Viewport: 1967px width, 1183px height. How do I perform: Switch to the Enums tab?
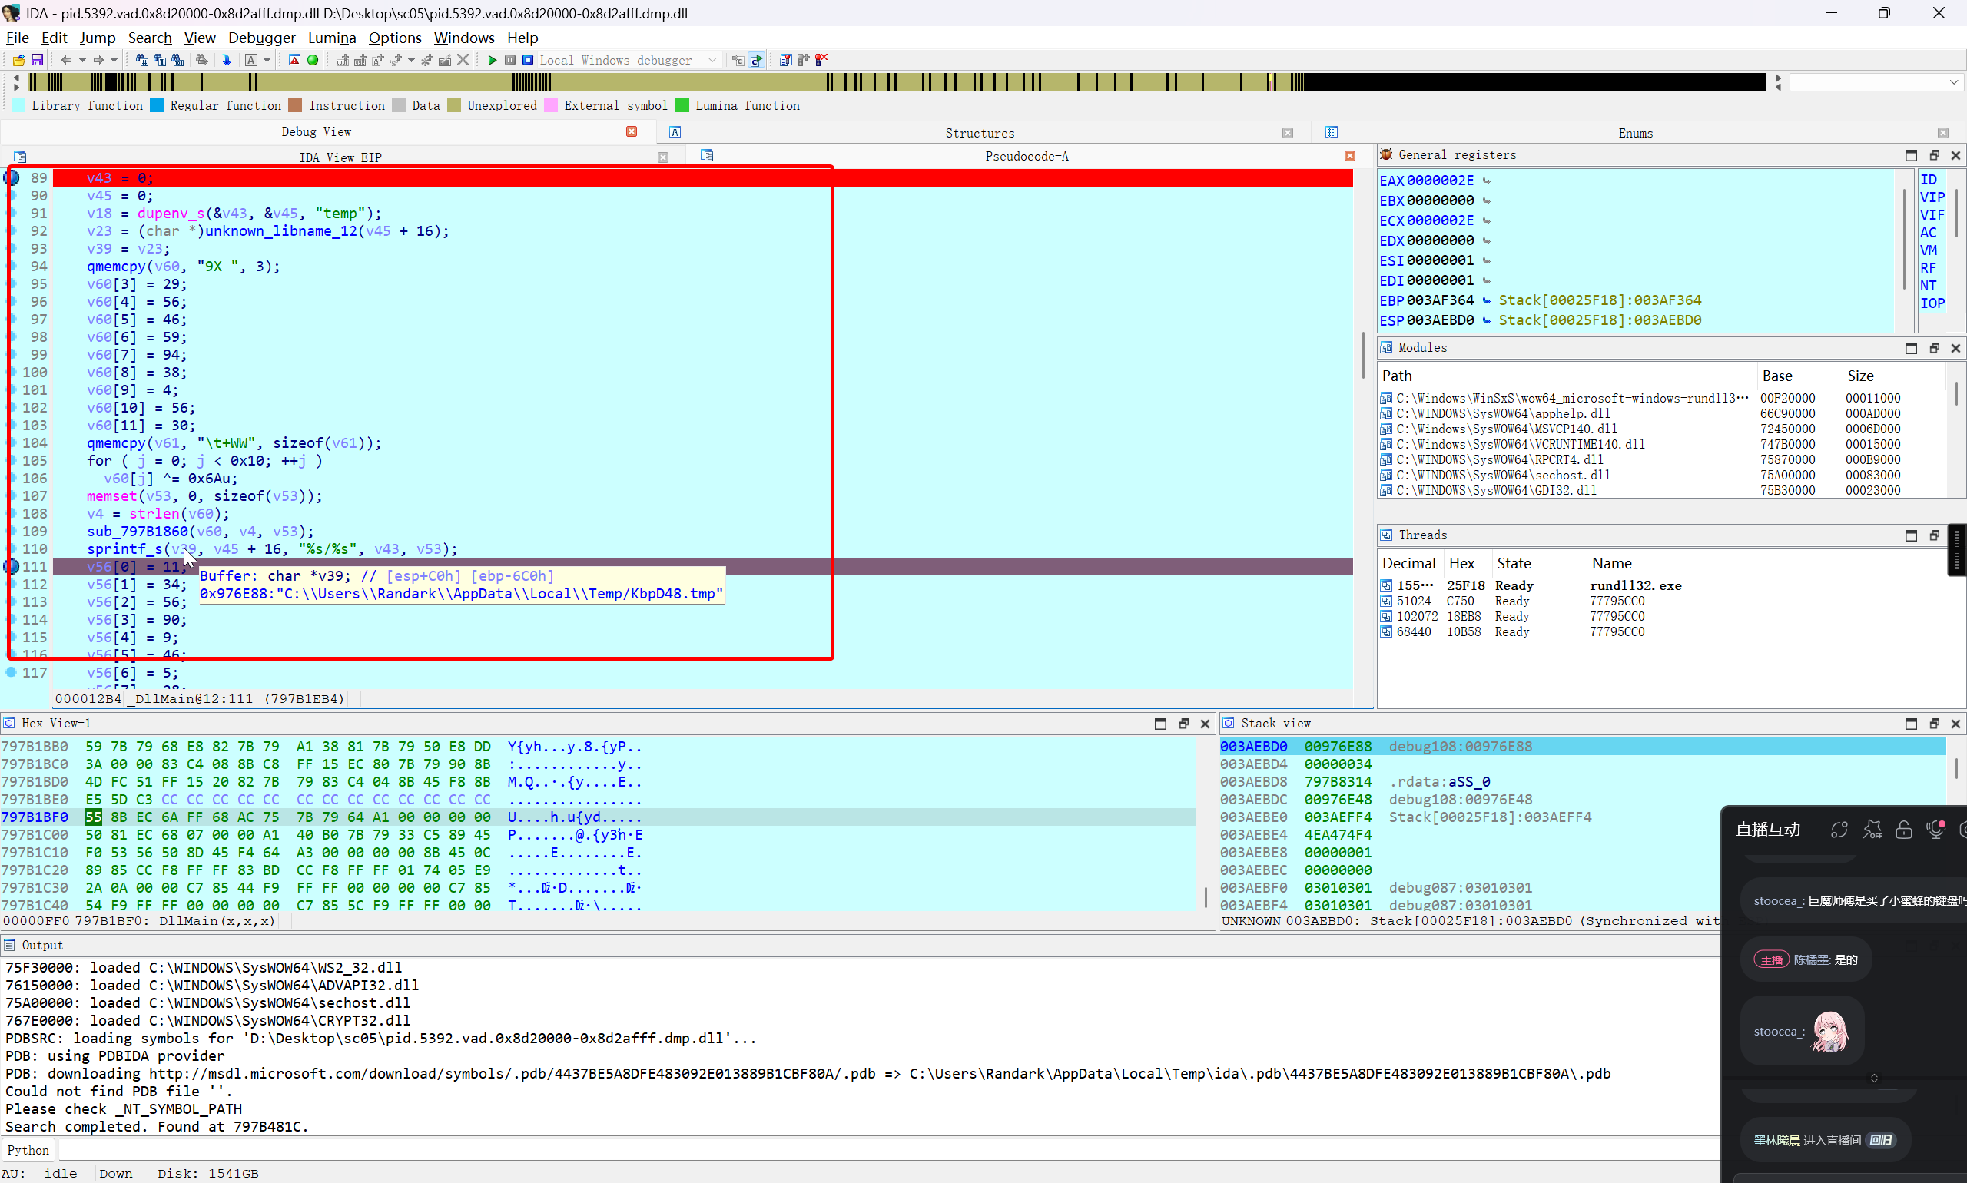coord(1635,133)
